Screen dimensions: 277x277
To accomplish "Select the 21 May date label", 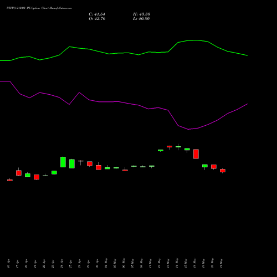I will click(221, 263).
